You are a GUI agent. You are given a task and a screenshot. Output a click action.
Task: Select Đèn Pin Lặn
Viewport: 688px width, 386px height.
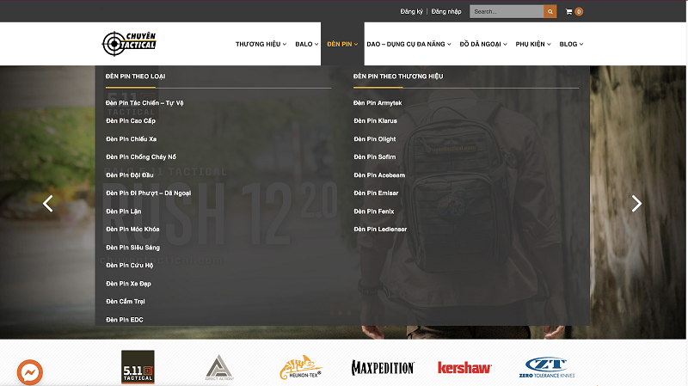pyautogui.click(x=123, y=211)
